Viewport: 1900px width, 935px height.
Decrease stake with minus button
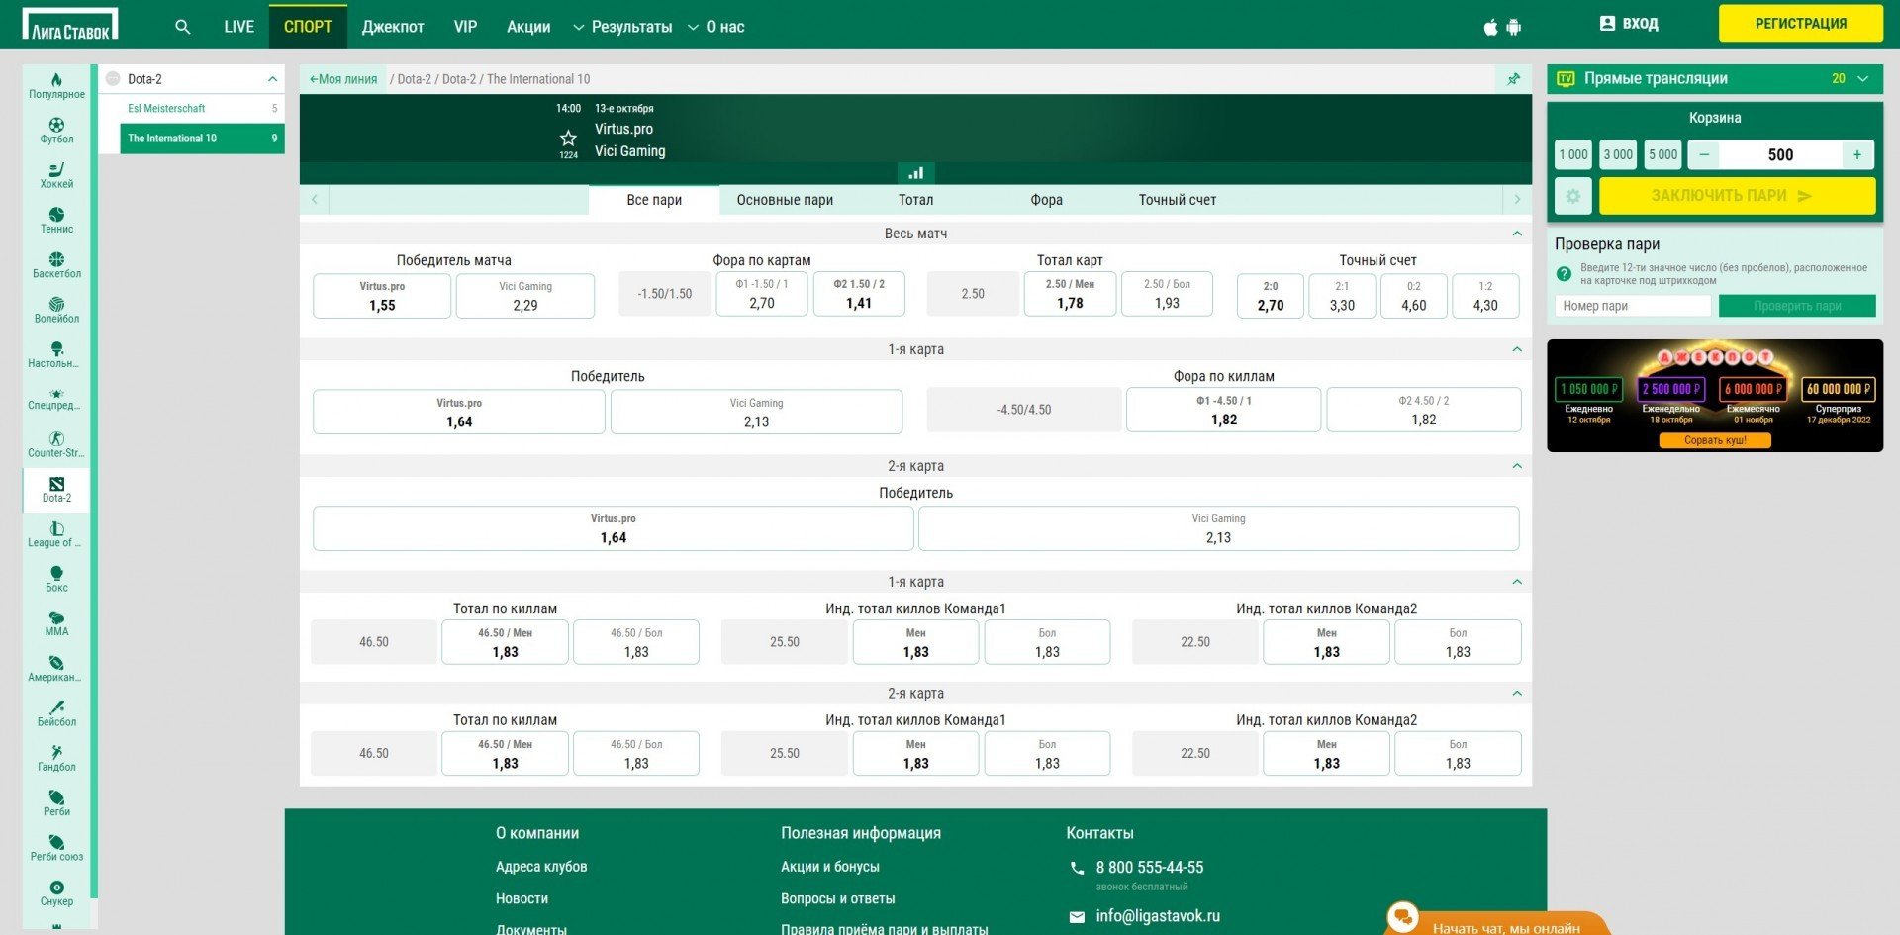[1703, 154]
